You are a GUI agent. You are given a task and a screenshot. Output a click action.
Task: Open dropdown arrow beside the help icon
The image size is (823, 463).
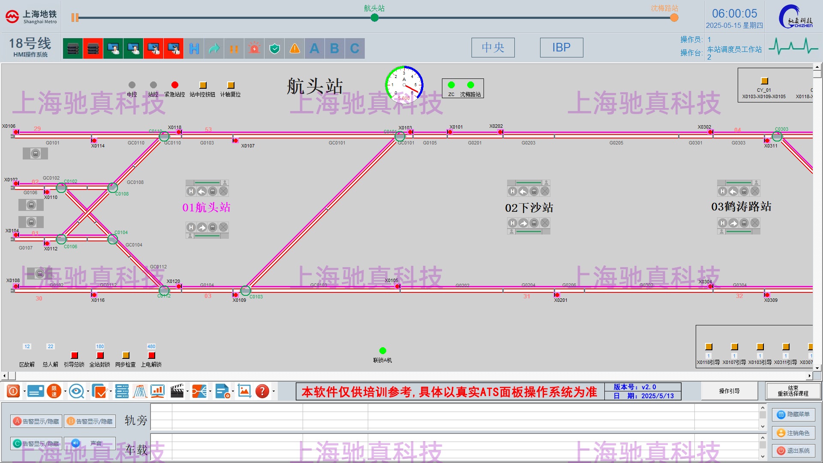pos(273,391)
